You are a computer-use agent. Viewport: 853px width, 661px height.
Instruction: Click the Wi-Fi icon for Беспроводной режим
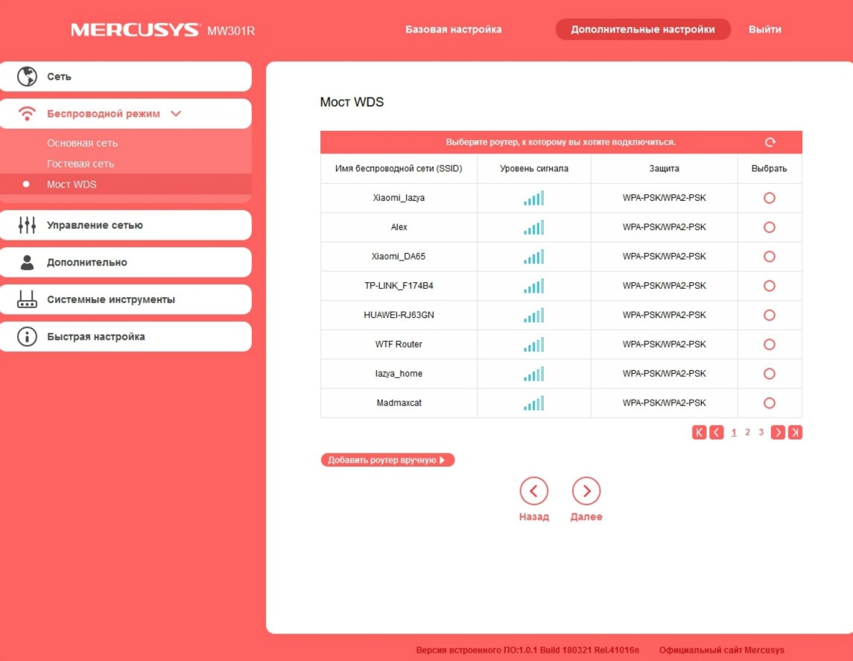[27, 114]
